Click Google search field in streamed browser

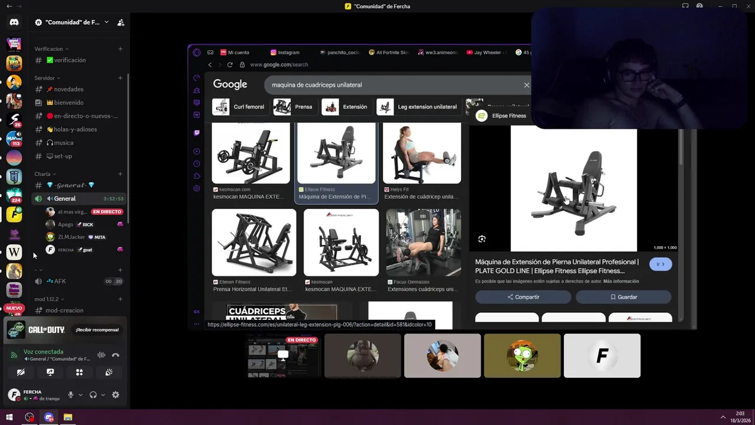(398, 85)
